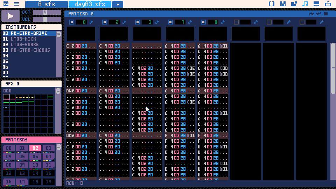Open the Picotron system menu icon
This screenshot has width=336, height=189.
[x=6, y=4]
